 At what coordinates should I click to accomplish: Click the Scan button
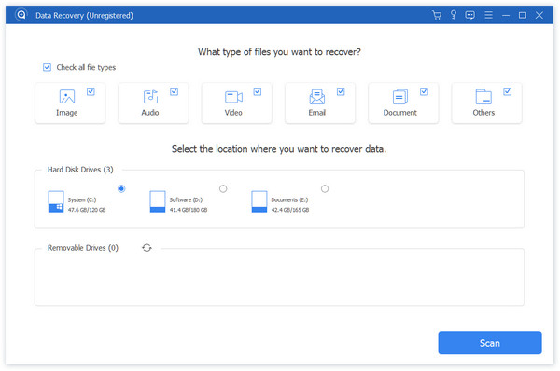490,343
